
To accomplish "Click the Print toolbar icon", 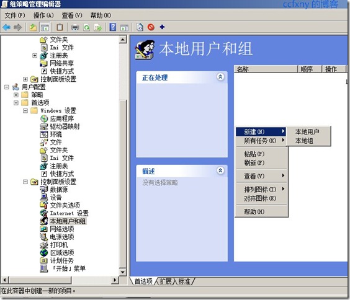I will click(74, 27).
